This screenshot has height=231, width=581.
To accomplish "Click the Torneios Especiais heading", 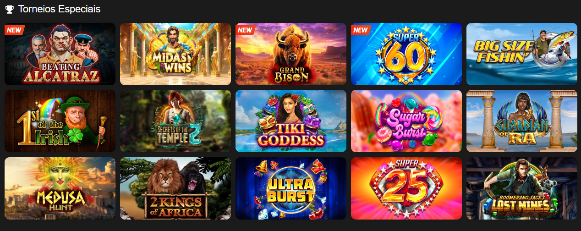I will tap(59, 9).
